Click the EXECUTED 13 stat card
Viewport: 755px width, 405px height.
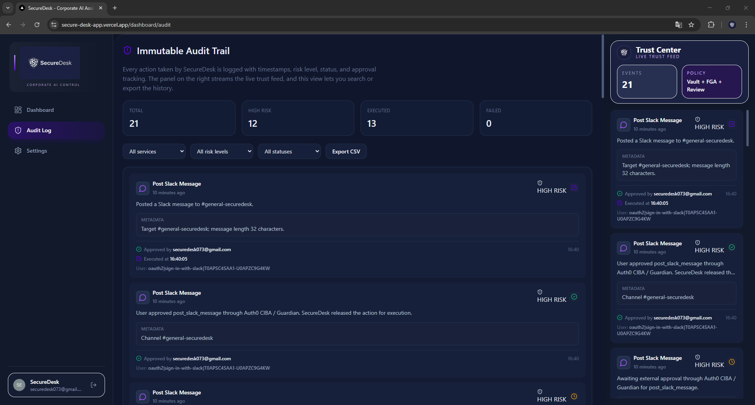(417, 118)
